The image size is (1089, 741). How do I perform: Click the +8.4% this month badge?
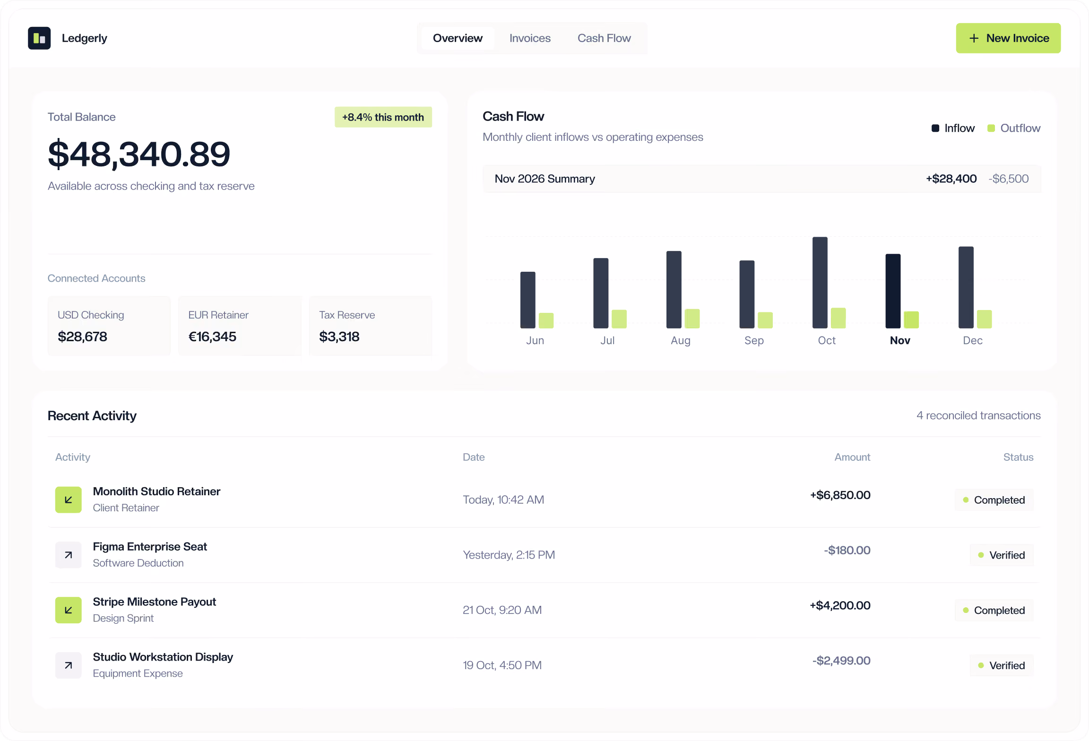click(x=383, y=117)
